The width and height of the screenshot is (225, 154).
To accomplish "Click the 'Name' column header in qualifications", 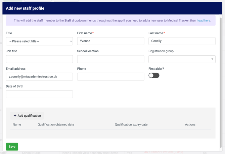I will (17, 124).
